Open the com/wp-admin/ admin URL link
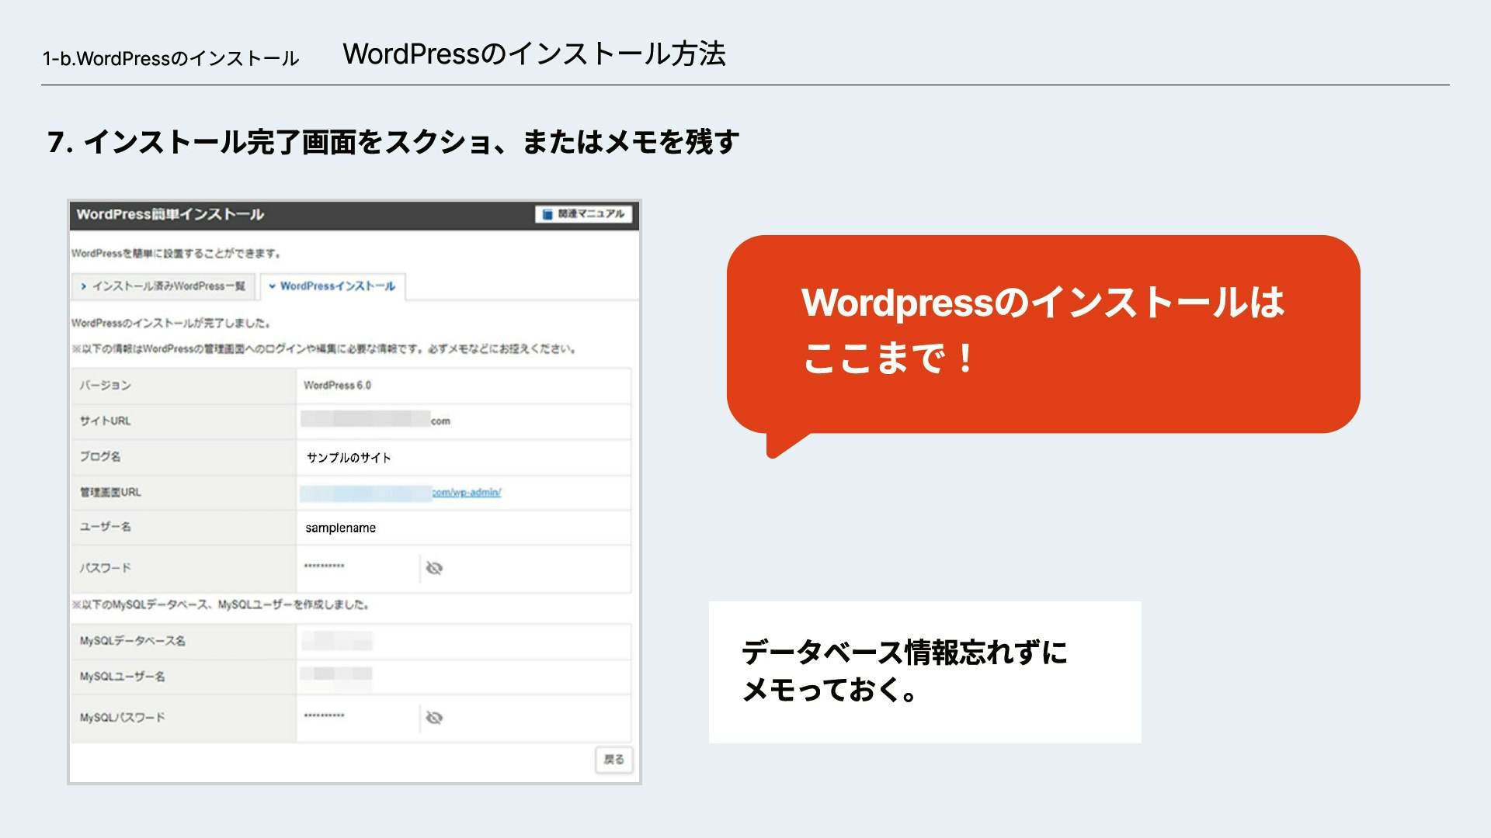 tap(466, 492)
